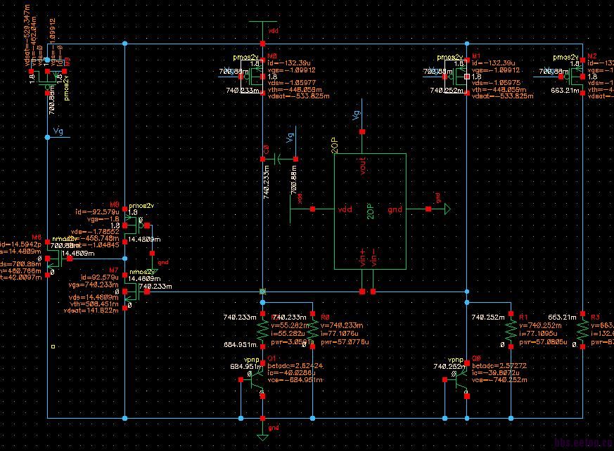Click the vertical '740.233m' label below C0
614x451 pixels.
coord(267,182)
